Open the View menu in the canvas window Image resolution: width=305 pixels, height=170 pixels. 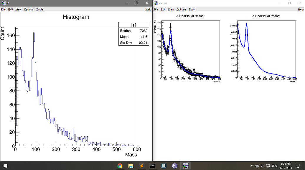coord(171,9)
